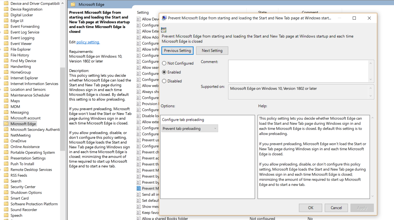394x220 pixels.
Task: Select the Microsoft Edge tree item
Action: point(23,124)
